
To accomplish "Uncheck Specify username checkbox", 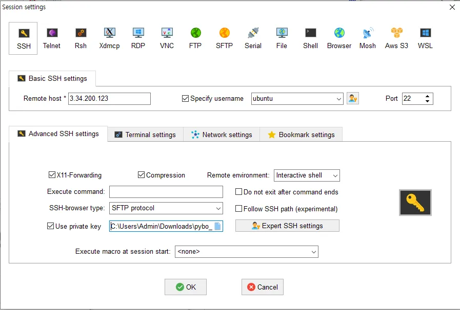I will (185, 98).
